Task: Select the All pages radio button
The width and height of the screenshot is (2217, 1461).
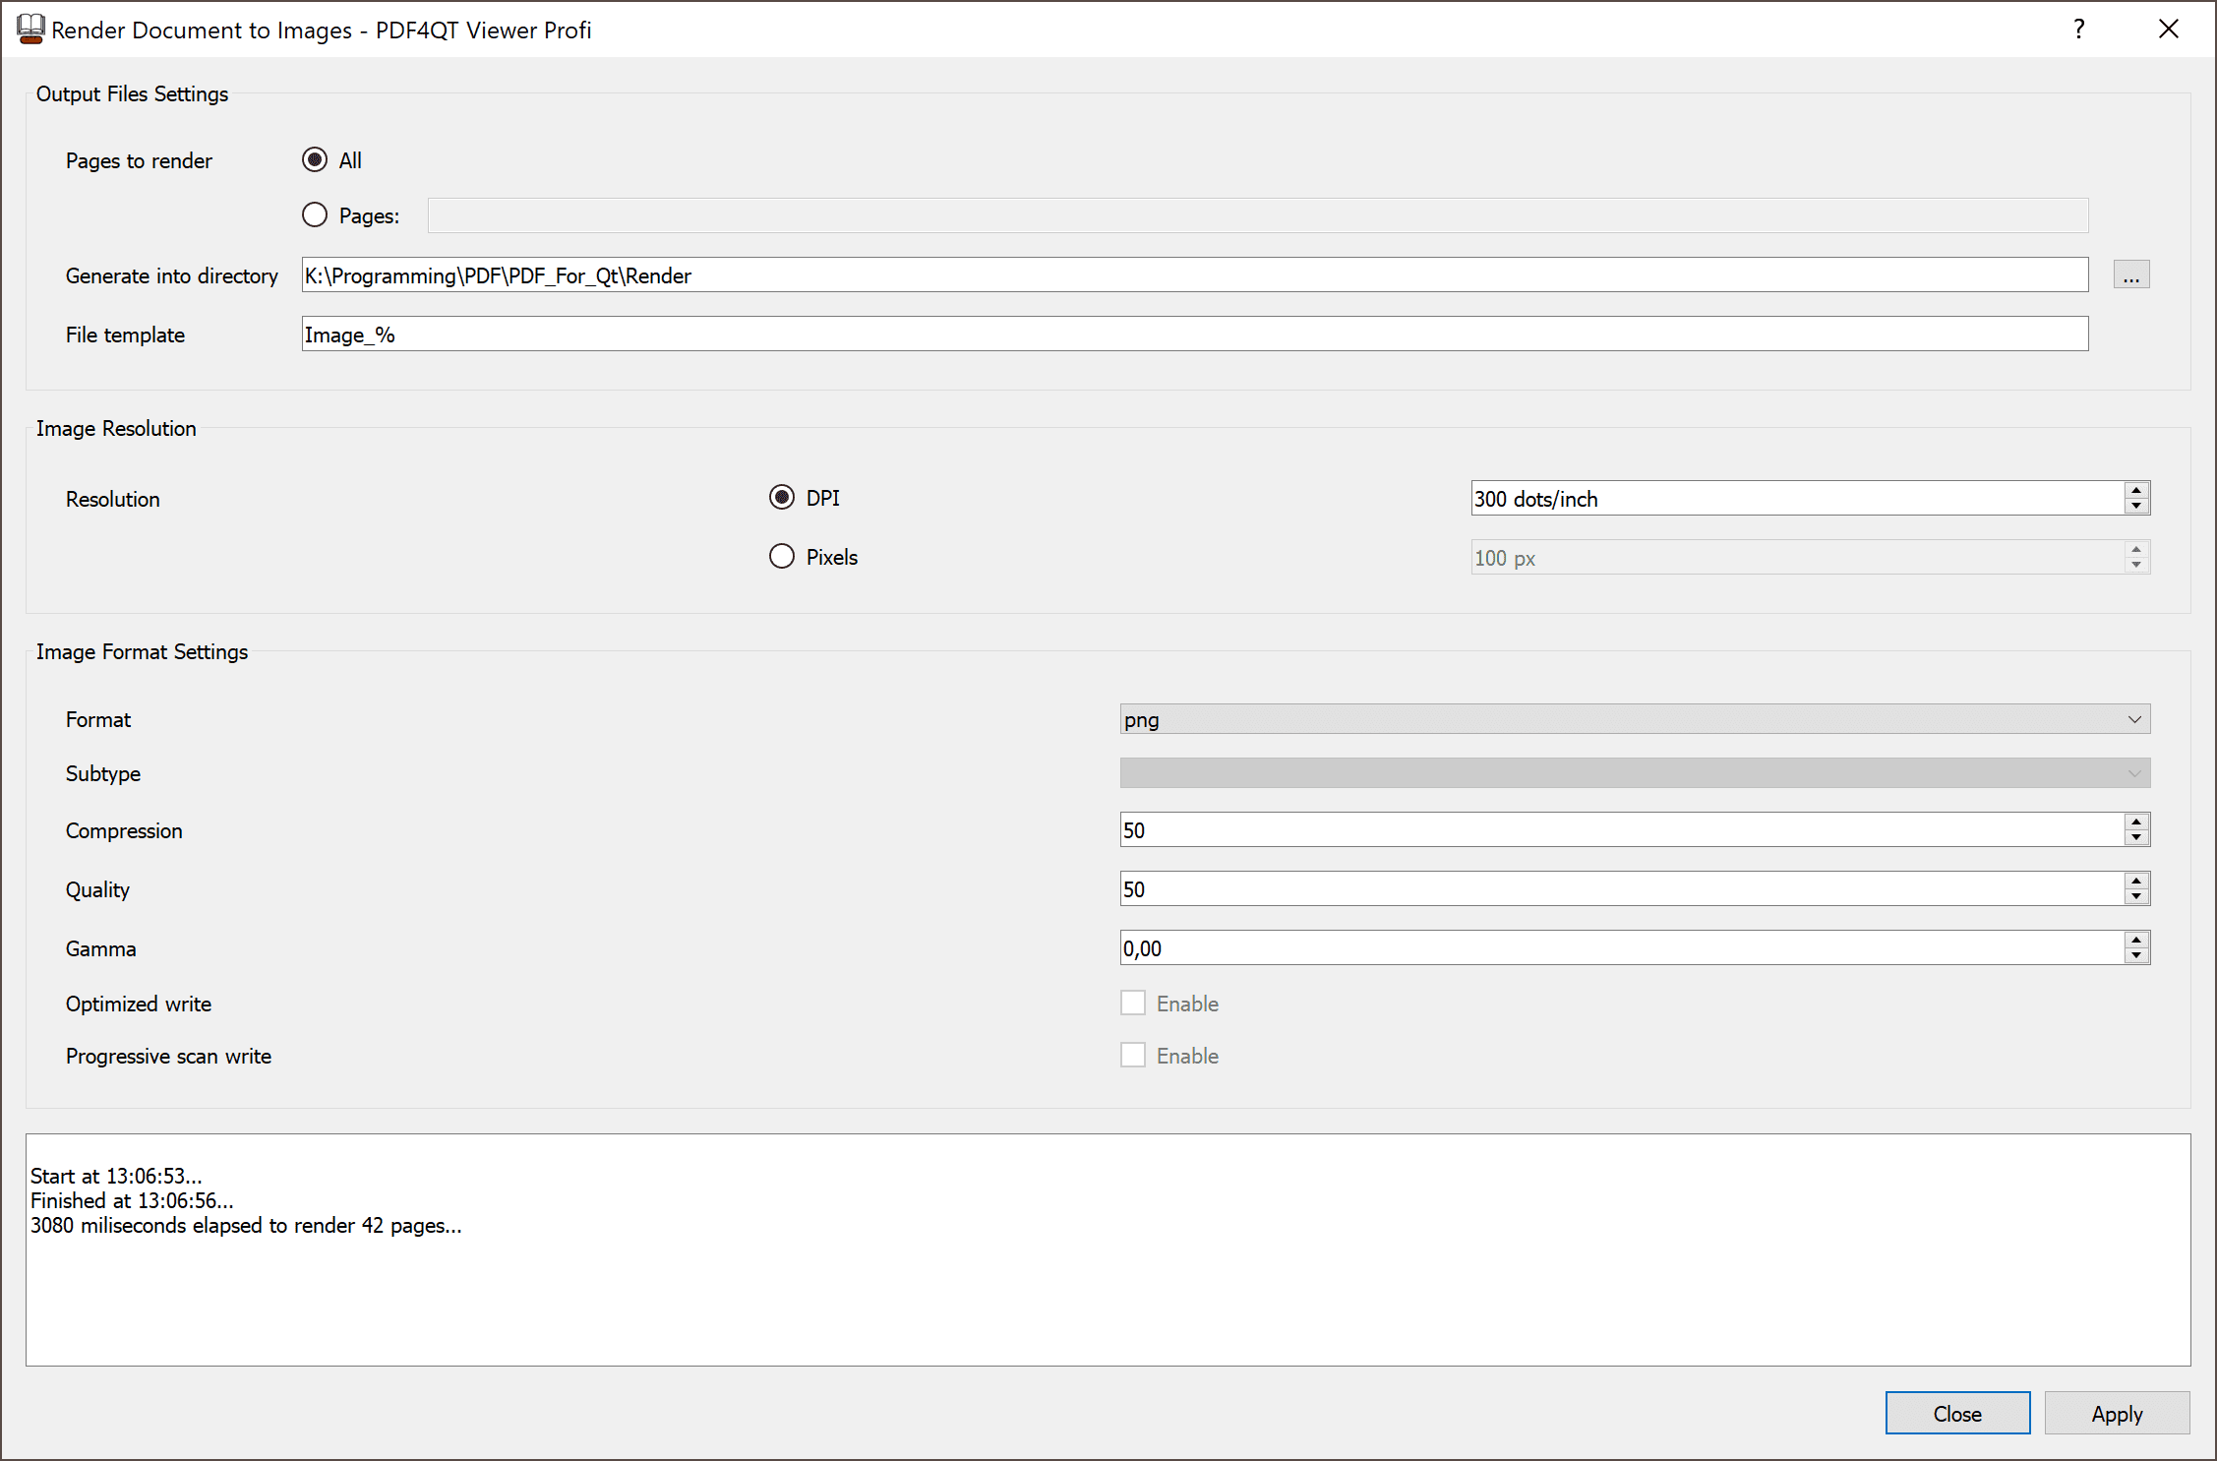Action: [315, 160]
